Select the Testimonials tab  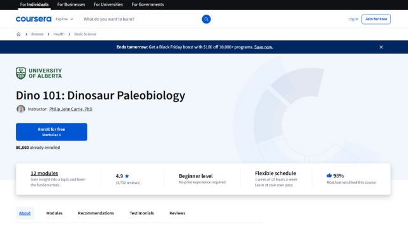[142, 213]
